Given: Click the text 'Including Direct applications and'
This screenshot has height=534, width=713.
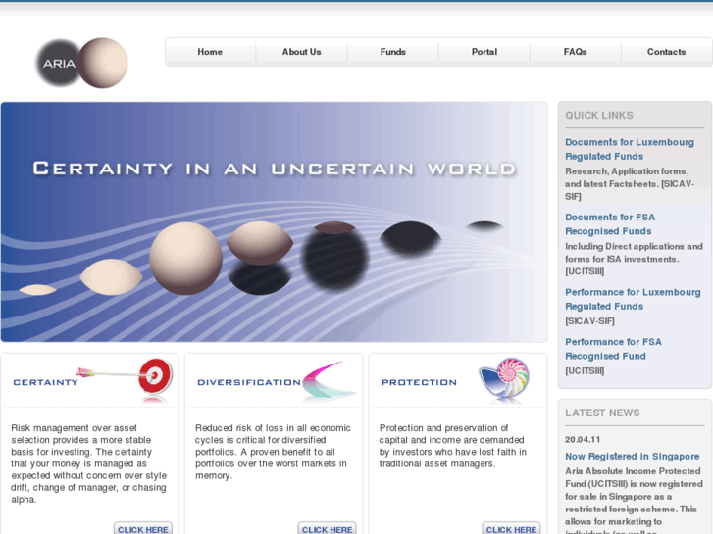Looking at the screenshot, I should 634,246.
